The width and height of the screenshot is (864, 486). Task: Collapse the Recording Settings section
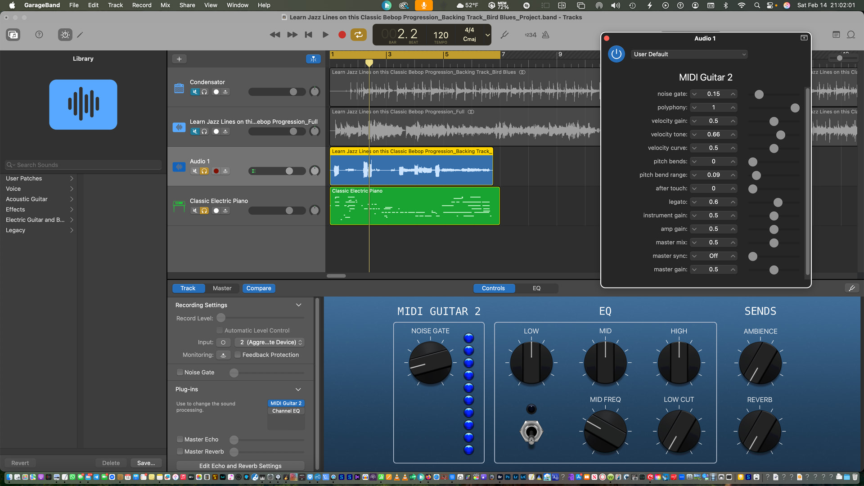pyautogui.click(x=298, y=305)
